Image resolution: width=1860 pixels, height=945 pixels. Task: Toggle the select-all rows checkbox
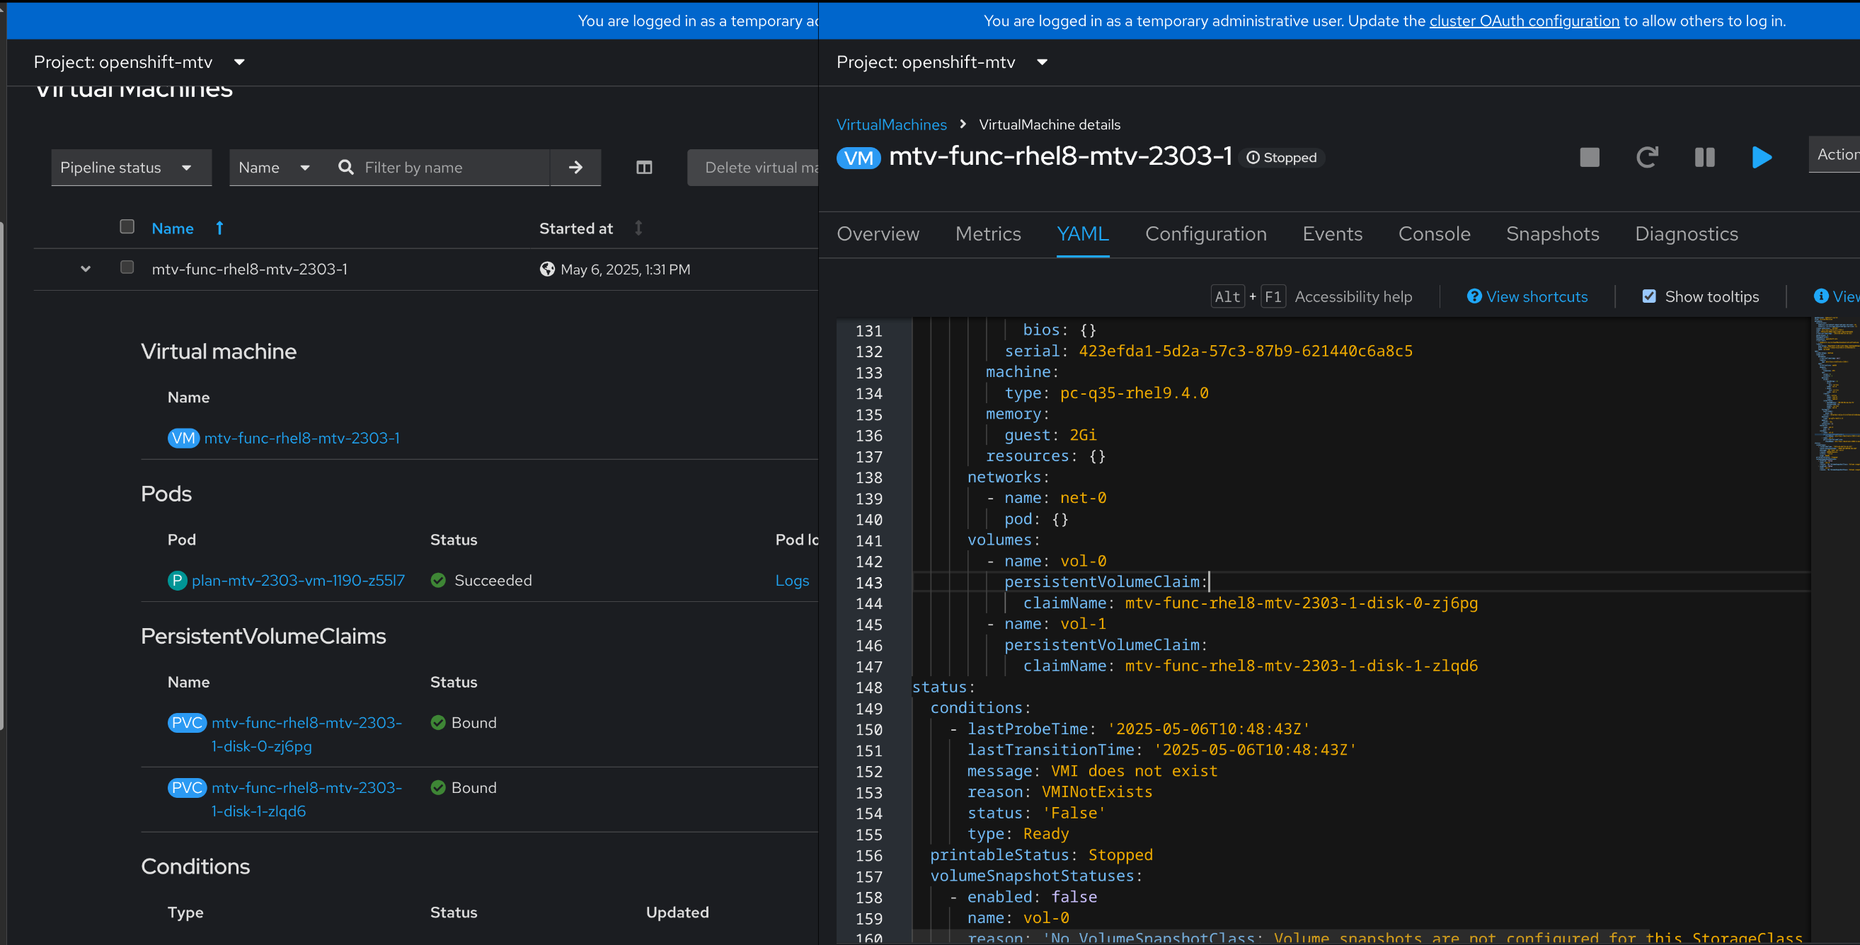(x=127, y=226)
